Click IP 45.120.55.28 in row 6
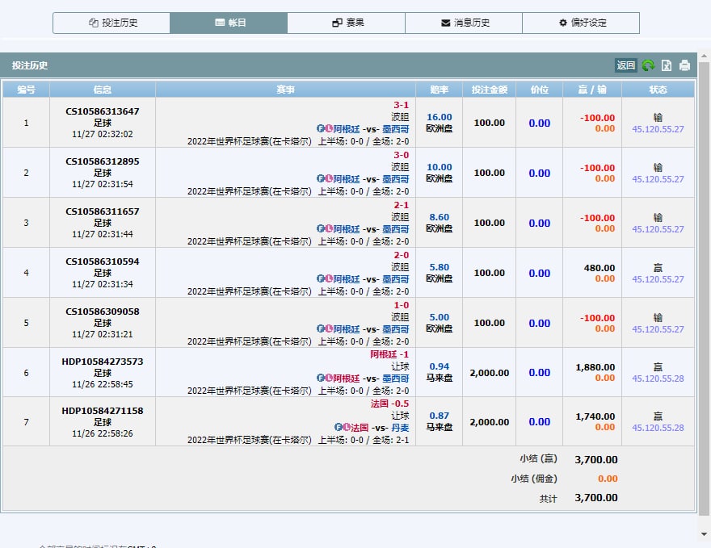 click(658, 379)
